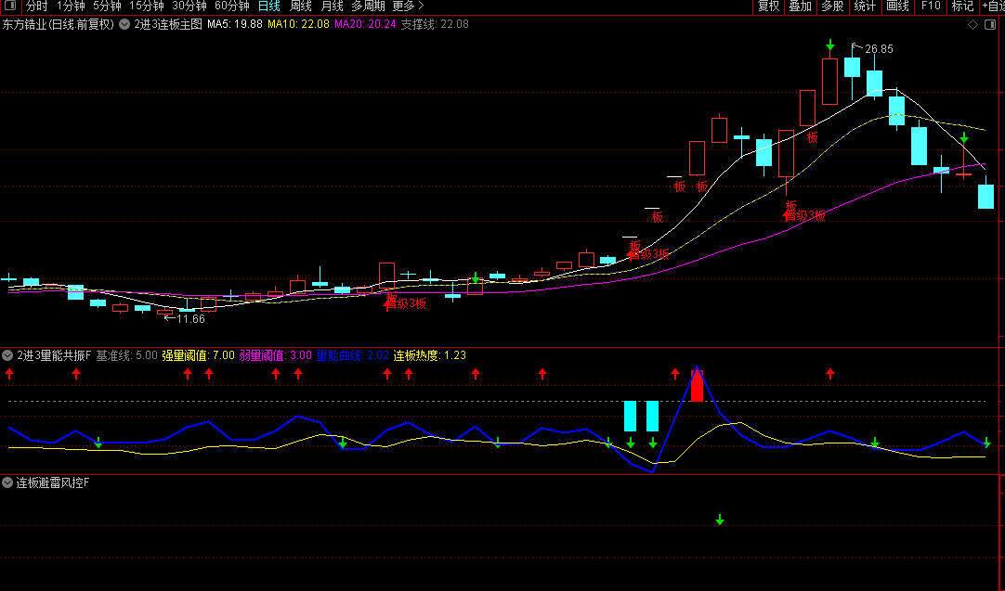Click the 连板热度: 1.23 value

point(429,355)
